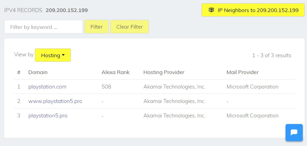Expand the Hosting view-by dropdown
This screenshot has height=146, width=307.
coord(53,55)
